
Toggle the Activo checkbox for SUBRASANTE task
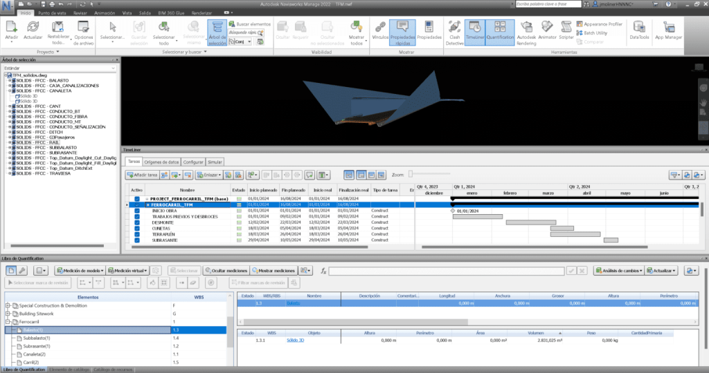137,240
